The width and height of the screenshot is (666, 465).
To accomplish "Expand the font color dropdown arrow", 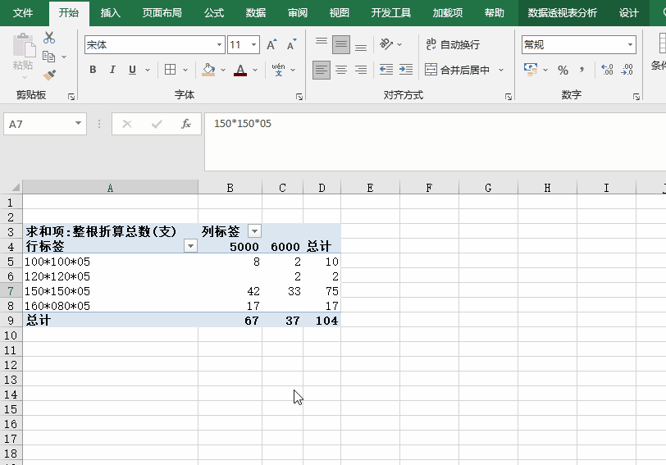I will point(255,70).
